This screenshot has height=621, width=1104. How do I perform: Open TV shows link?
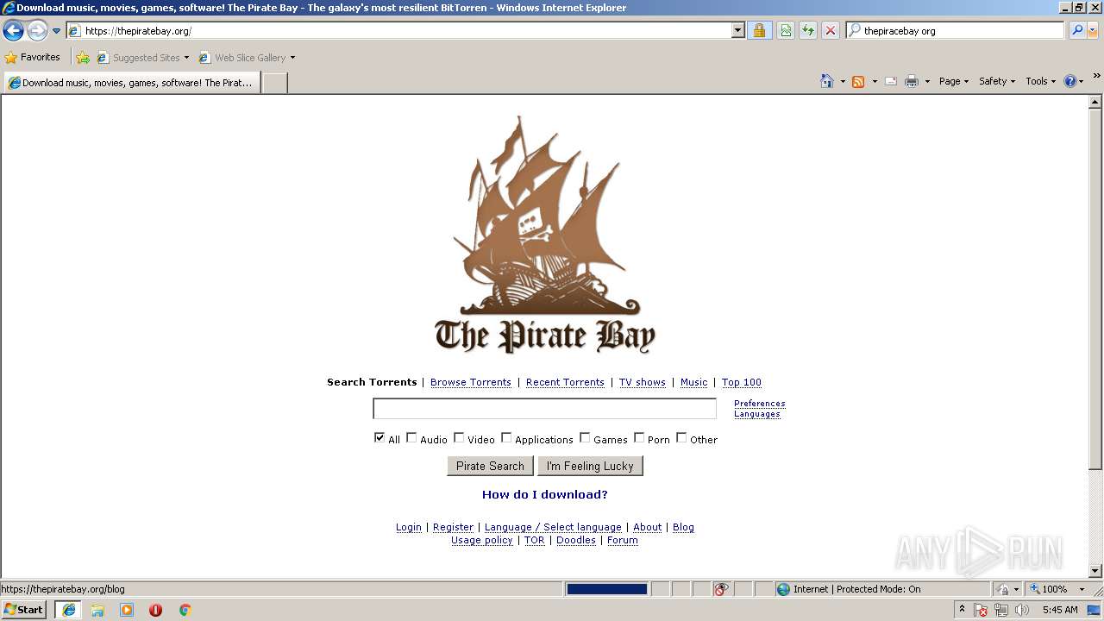point(643,382)
